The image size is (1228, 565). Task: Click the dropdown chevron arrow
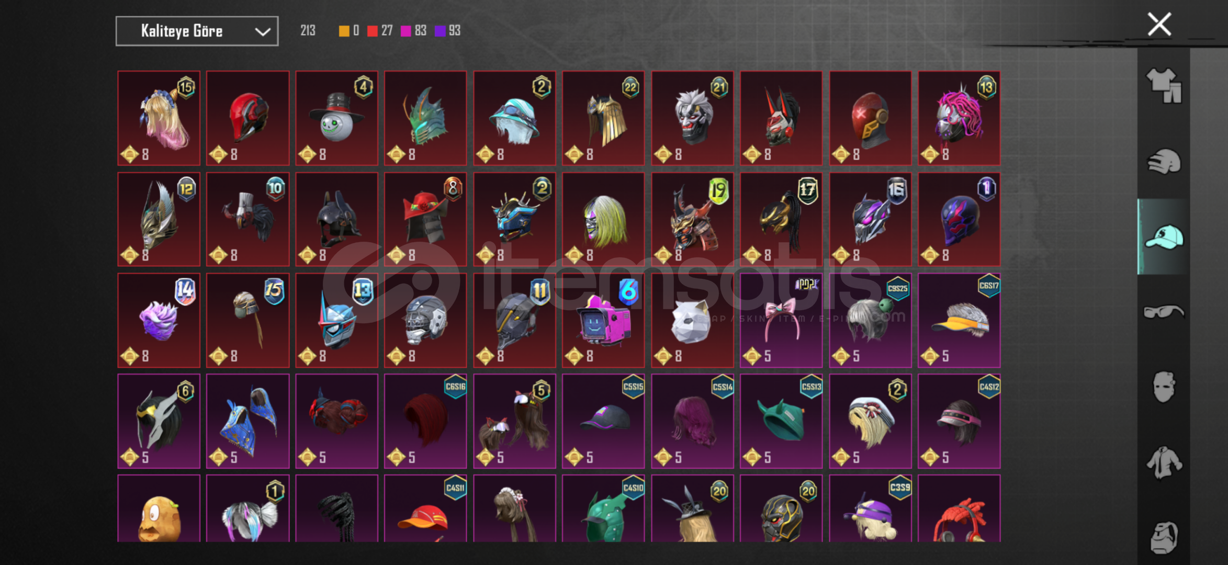(x=262, y=32)
